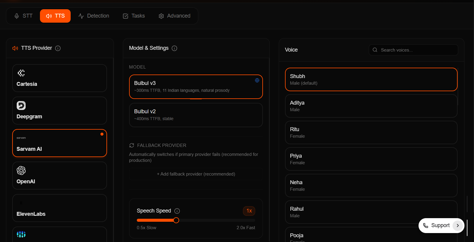
Task: Select the Bulbul v3 model
Action: click(196, 87)
